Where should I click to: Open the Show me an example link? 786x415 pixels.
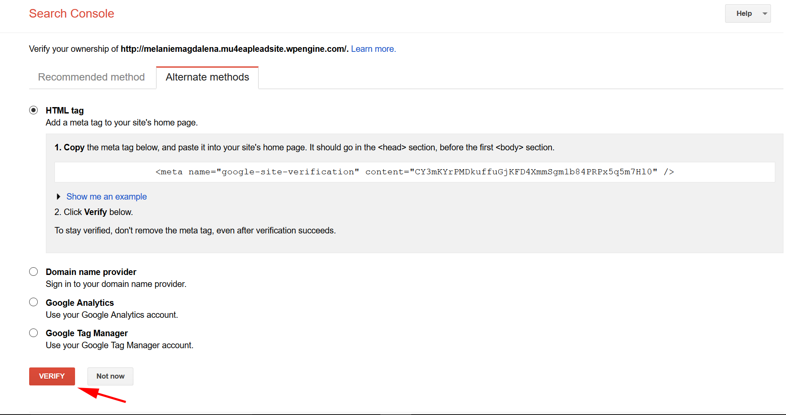[106, 197]
